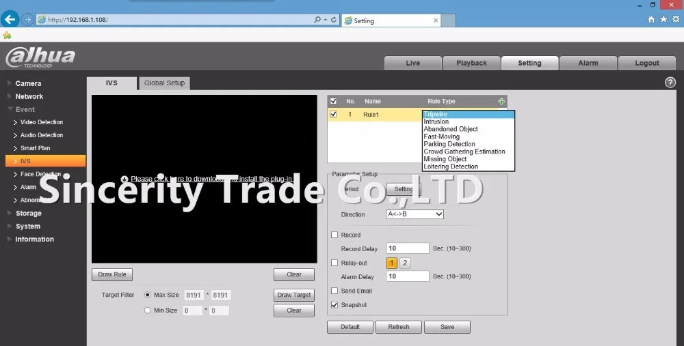Open Smart Plan in sidebar
Viewport: 684px width, 346px height.
coord(35,148)
